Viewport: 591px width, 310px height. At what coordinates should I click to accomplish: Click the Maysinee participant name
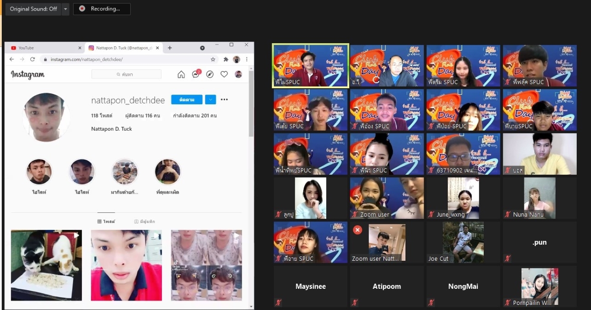tap(310, 286)
